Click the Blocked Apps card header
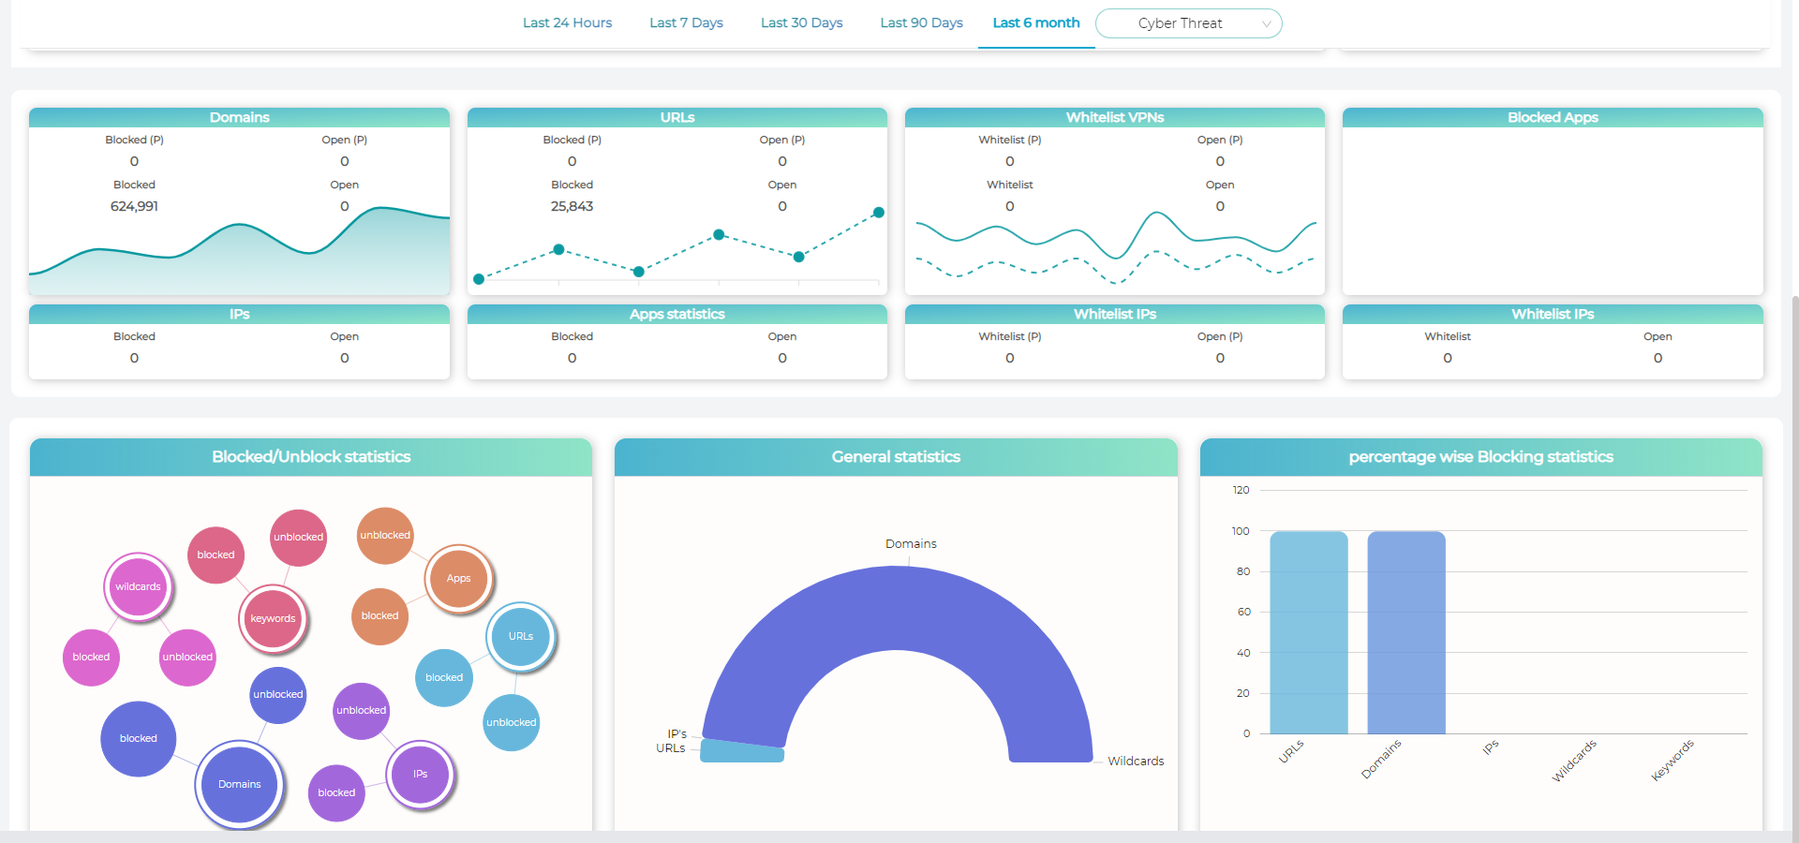This screenshot has width=1799, height=843. coord(1552,118)
